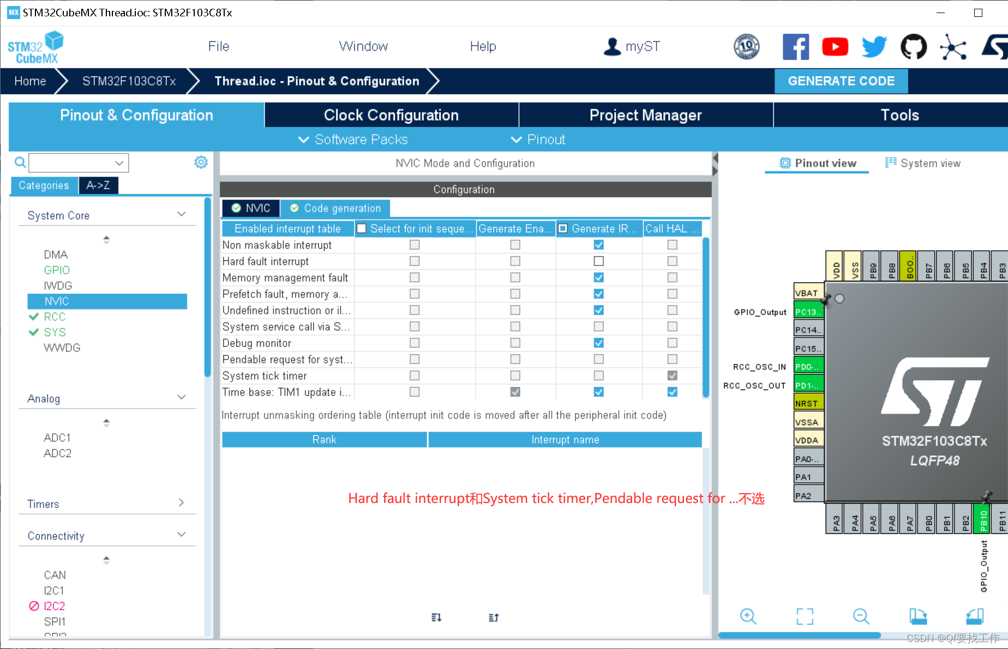Click the myST user account icon
This screenshot has width=1008, height=649.
click(613, 46)
